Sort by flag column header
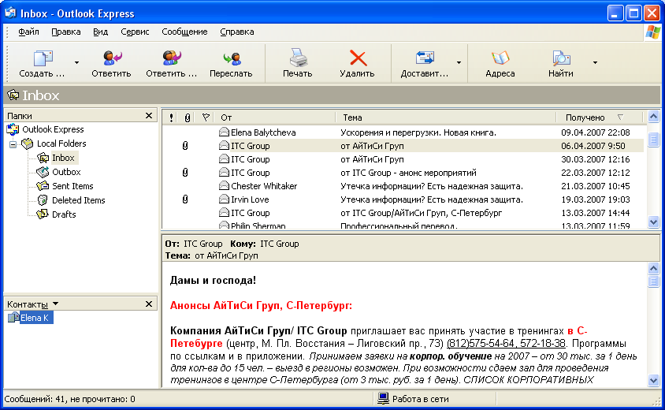 (x=206, y=117)
